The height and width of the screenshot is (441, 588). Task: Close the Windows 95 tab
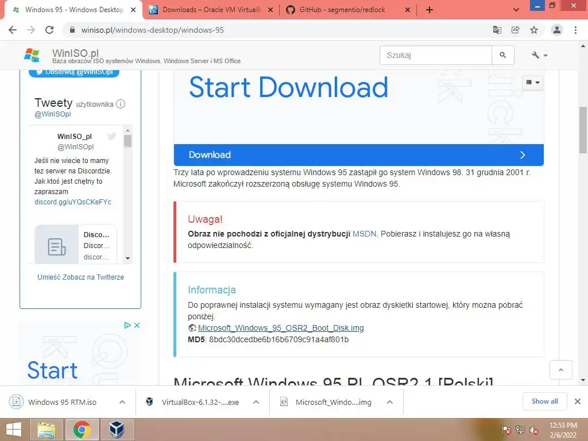(x=133, y=10)
